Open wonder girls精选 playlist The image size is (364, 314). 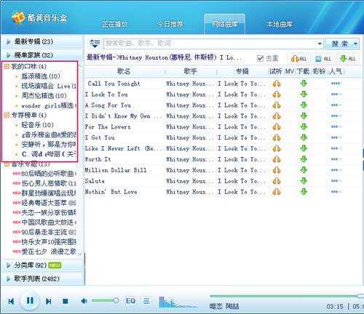pos(49,105)
